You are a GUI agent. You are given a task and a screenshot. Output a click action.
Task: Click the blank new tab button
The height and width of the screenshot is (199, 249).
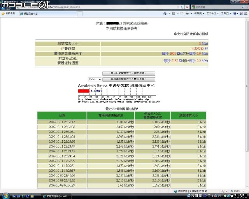click(x=80, y=14)
